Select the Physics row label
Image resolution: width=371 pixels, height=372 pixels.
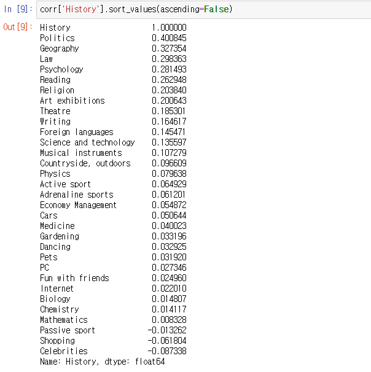click(x=55, y=174)
